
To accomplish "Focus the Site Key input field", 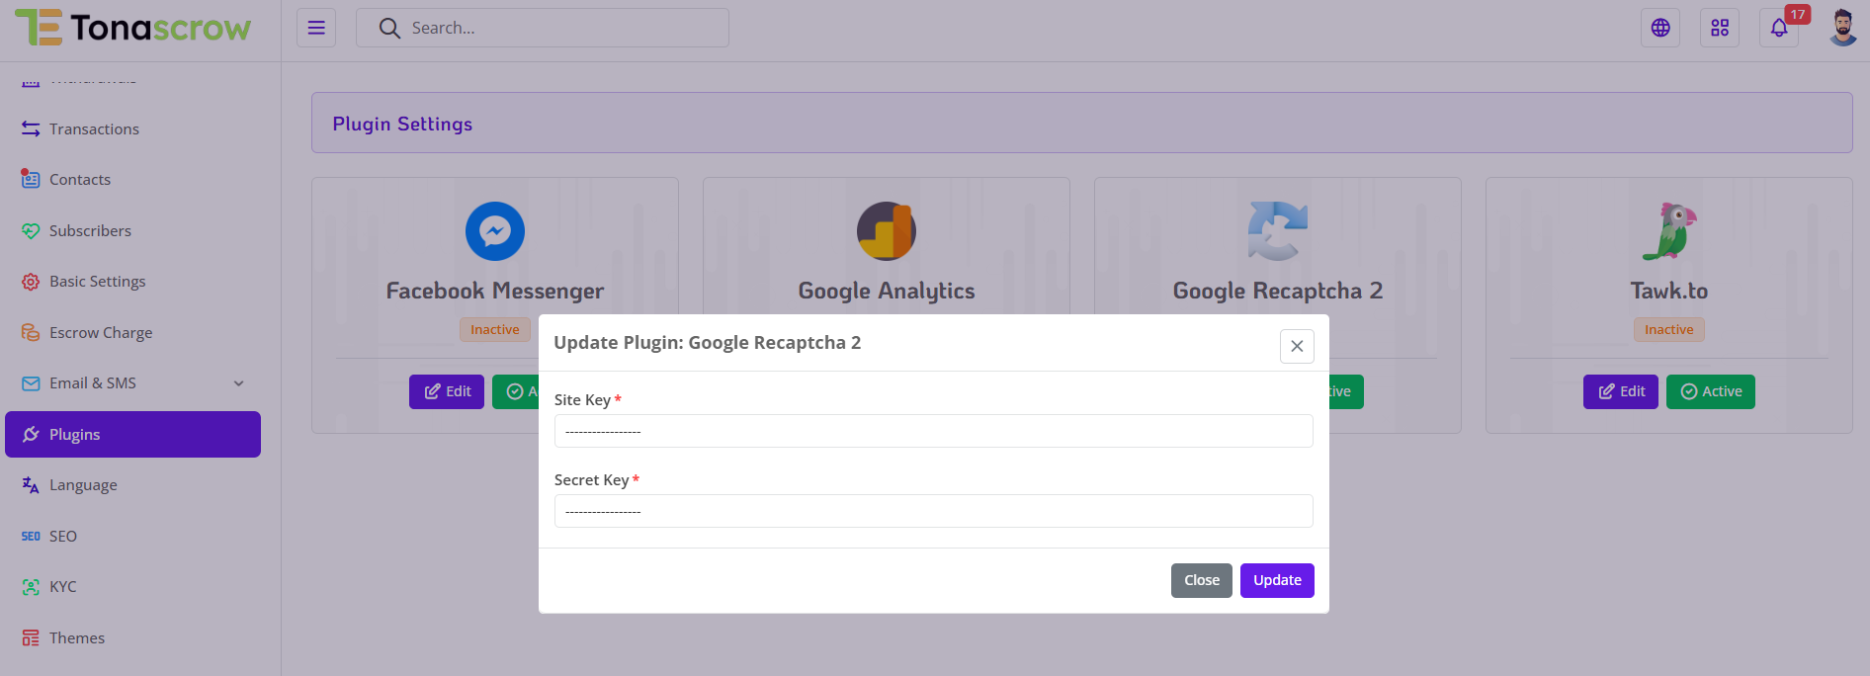I will point(933,431).
